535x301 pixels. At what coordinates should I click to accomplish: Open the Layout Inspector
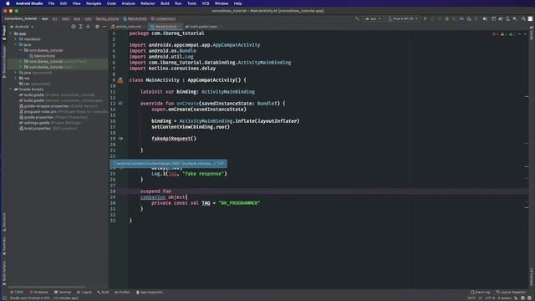tap(511, 292)
